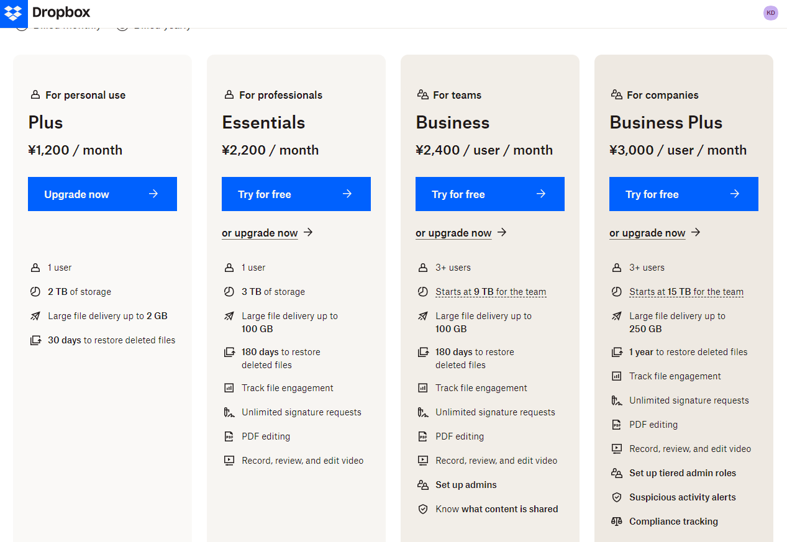Start Business plan free trial
Viewport: 787px width, 542px height.
[x=490, y=194]
